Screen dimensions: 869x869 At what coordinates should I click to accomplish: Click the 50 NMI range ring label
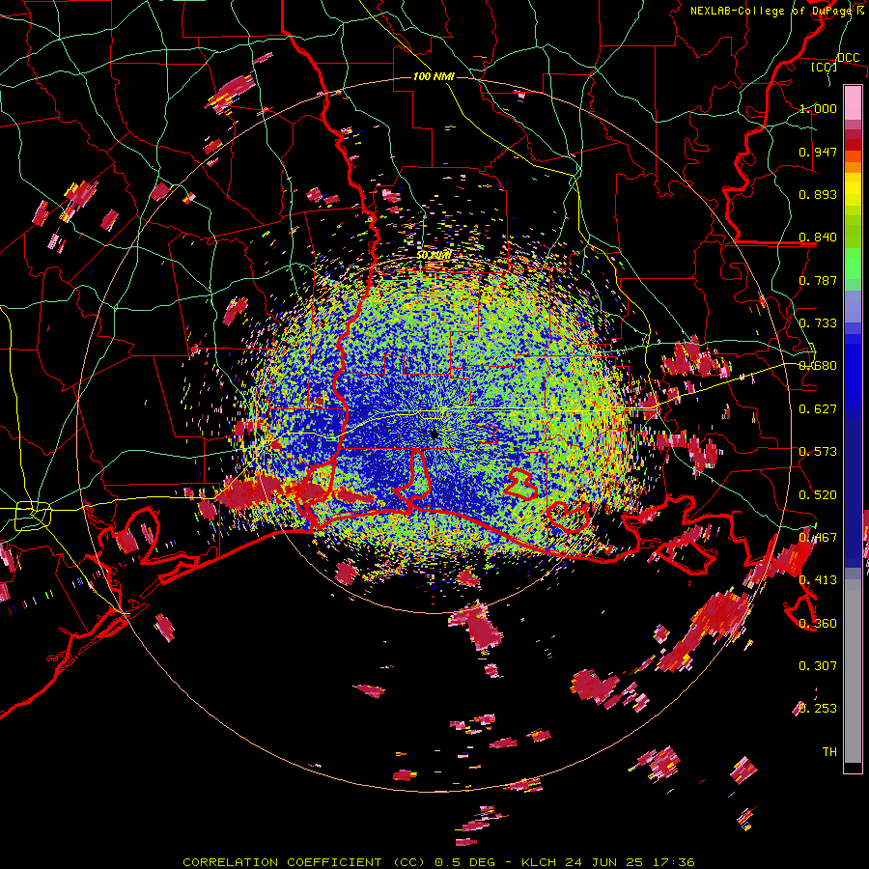[434, 255]
